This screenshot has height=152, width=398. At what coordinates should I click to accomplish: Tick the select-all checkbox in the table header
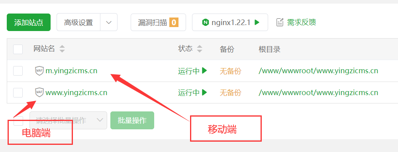18,49
